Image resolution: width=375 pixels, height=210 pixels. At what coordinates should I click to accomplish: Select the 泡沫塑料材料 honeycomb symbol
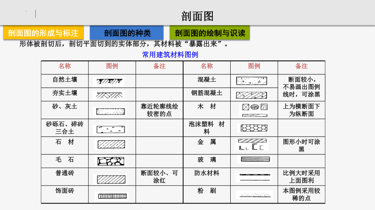point(254,128)
